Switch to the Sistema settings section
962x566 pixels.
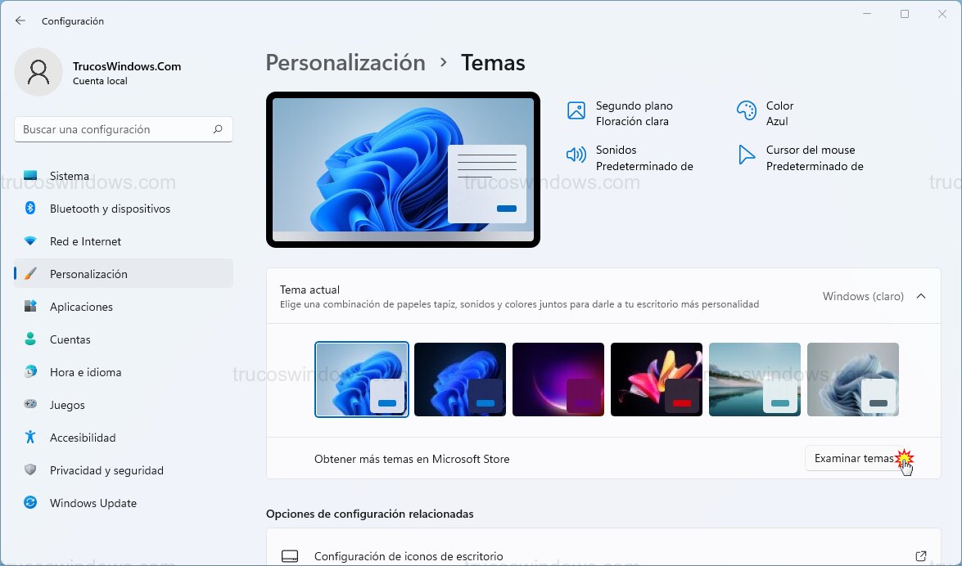tap(68, 176)
